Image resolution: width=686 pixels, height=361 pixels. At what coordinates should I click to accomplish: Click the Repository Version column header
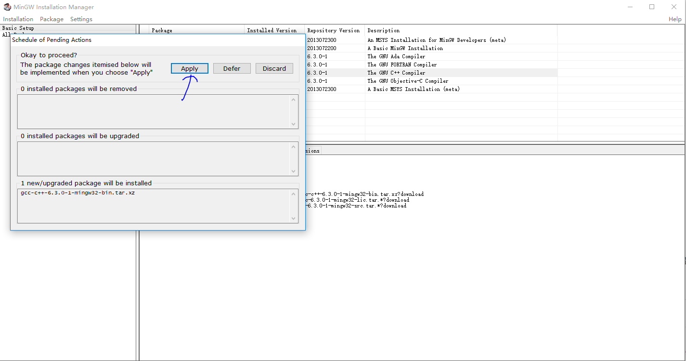coord(335,30)
